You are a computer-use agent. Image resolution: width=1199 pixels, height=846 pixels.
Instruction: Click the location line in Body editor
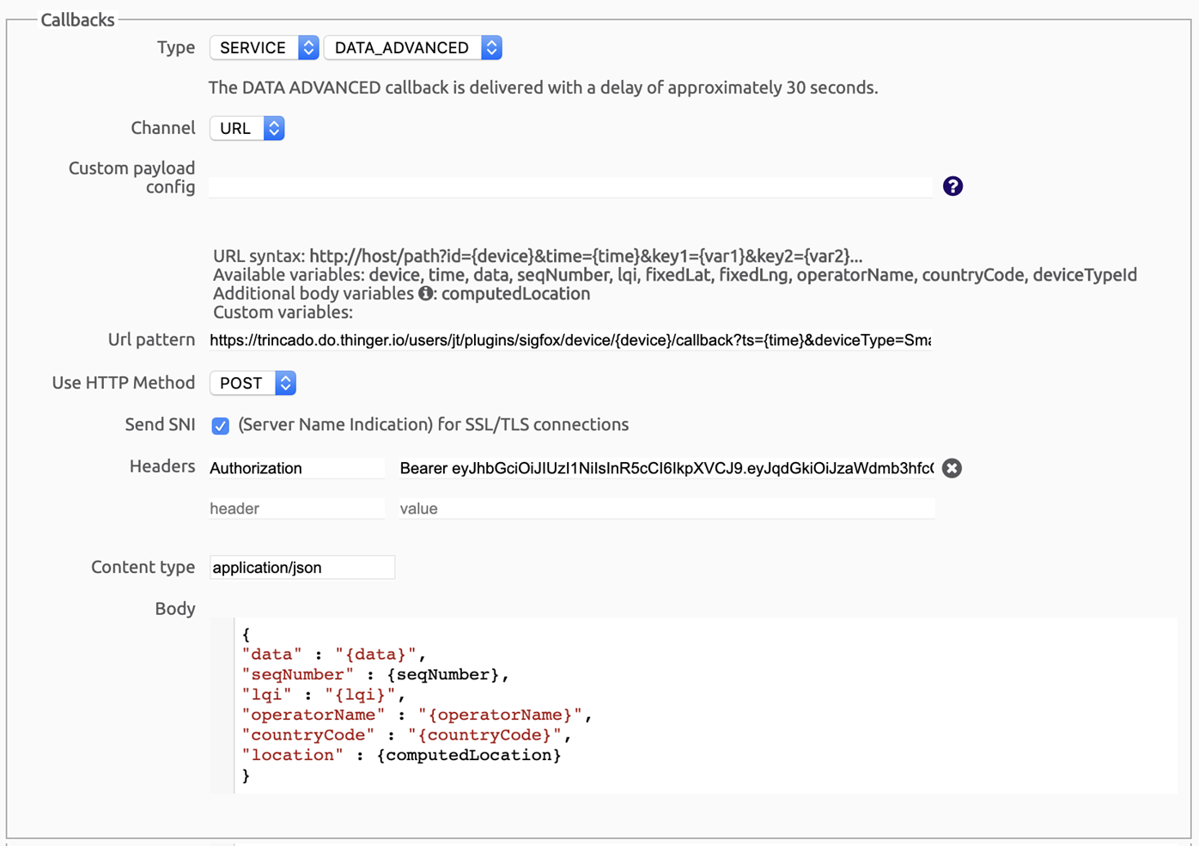click(x=401, y=756)
